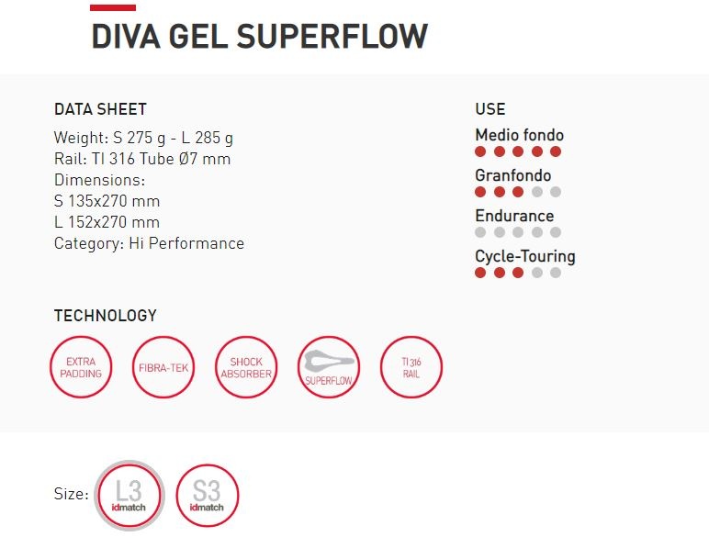This screenshot has height=548, width=709.
Task: Select the L3 idmatch size option
Action: click(129, 496)
